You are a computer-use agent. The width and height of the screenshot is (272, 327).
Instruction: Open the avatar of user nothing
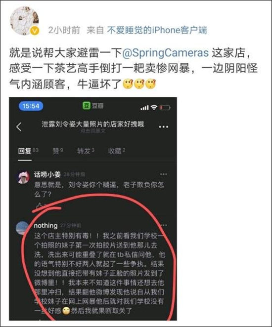[x=22, y=228]
